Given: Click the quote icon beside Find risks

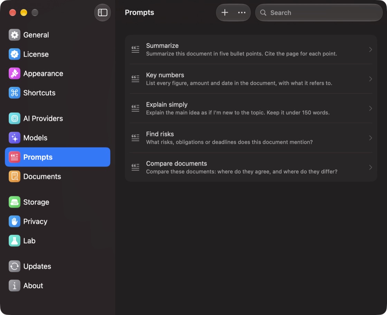Looking at the screenshot, I should pos(135,138).
